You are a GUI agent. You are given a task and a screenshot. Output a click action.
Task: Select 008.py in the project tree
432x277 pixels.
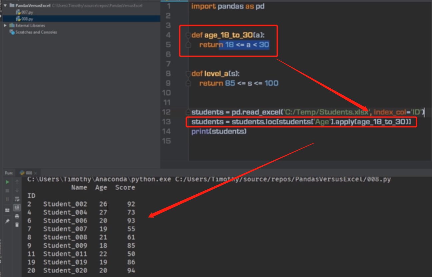pyautogui.click(x=27, y=19)
